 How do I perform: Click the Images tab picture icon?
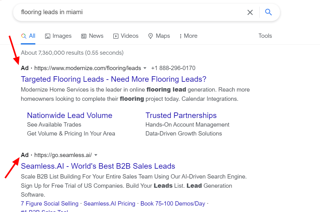click(48, 36)
